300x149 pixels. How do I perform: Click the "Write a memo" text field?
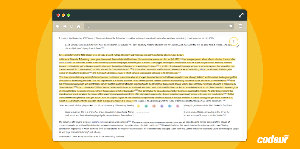click(x=155, y=113)
